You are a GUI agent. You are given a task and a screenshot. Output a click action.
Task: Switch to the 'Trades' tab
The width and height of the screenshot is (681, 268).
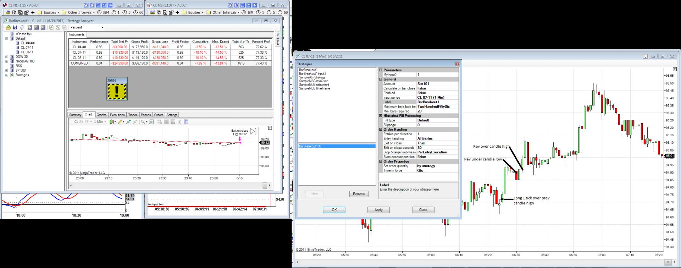133,115
